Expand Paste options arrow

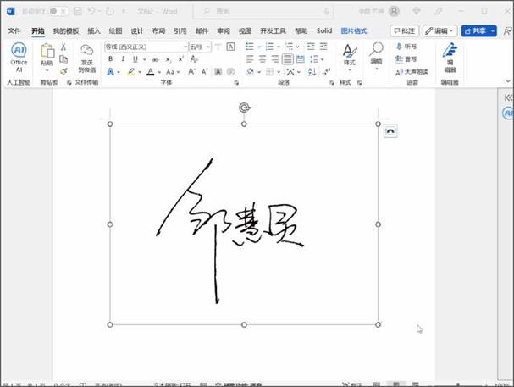point(47,70)
